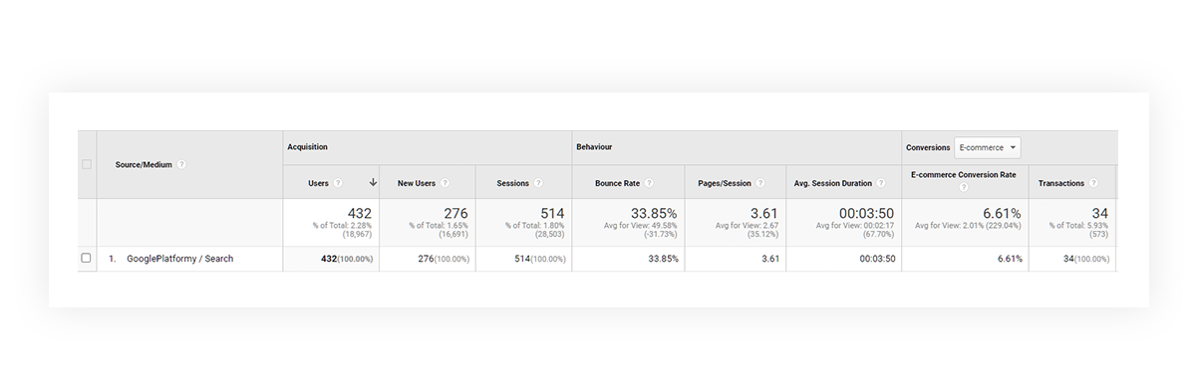Open the E-commerce conversions dropdown

pyautogui.click(x=987, y=147)
